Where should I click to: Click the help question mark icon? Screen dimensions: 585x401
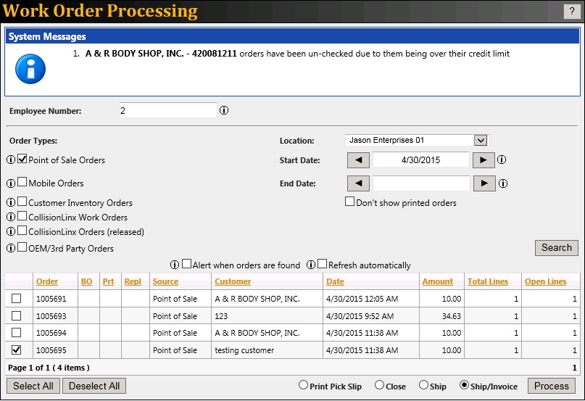click(569, 11)
